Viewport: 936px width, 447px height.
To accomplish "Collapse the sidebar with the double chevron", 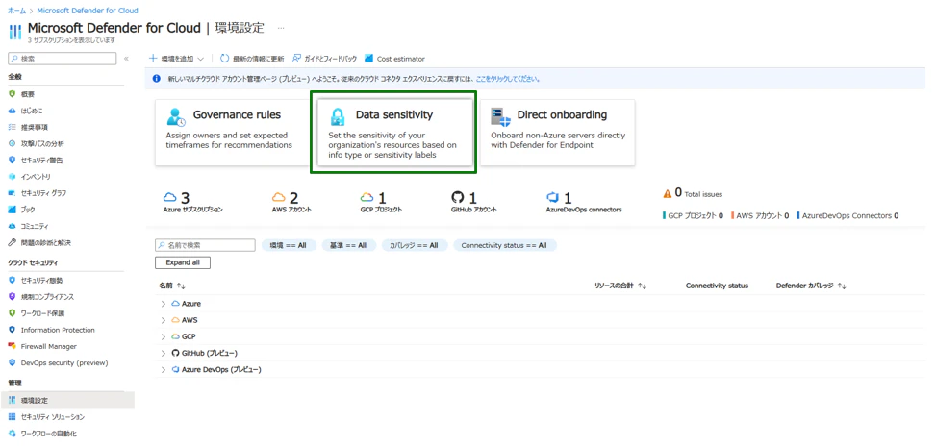I will click(126, 59).
